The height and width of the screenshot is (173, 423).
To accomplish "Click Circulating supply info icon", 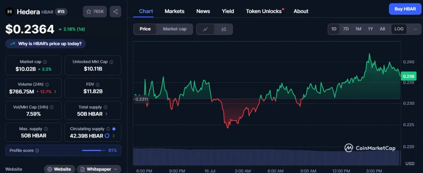I will (x=108, y=129).
